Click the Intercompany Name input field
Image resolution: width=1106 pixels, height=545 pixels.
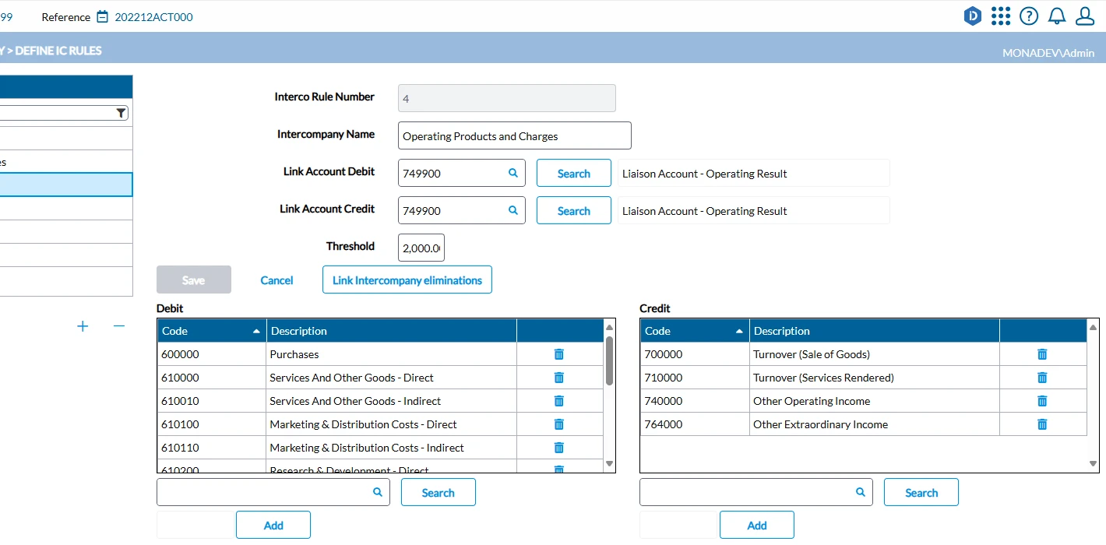point(515,135)
